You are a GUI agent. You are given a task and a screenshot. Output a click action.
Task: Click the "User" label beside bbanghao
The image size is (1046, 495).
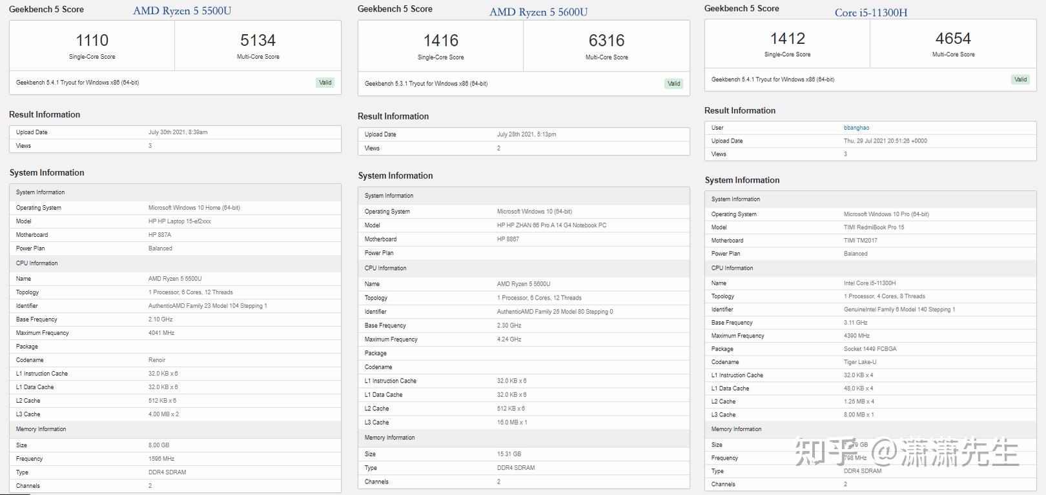coord(717,128)
